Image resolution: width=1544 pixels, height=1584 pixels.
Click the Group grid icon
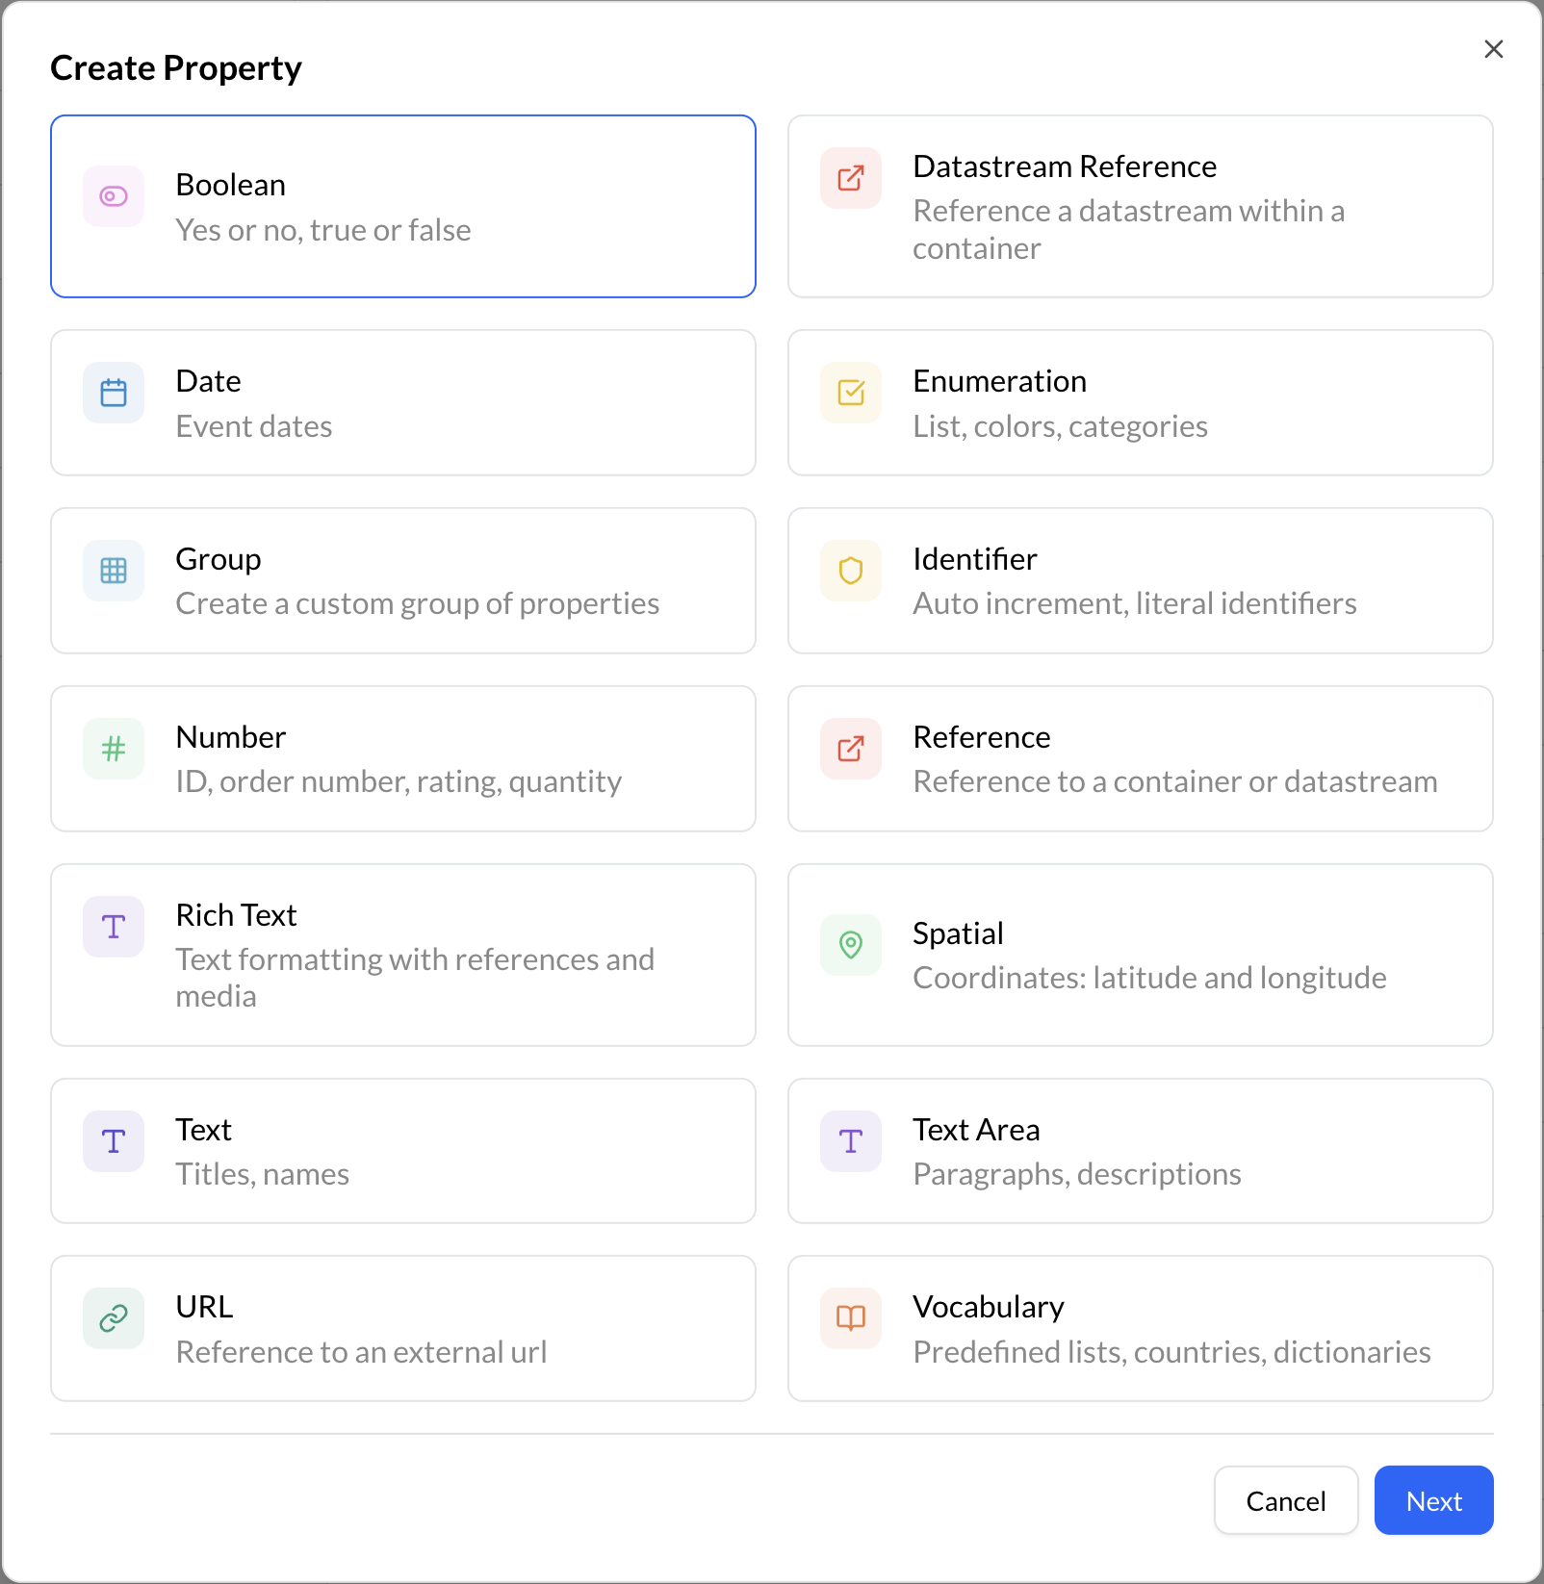pos(113,571)
